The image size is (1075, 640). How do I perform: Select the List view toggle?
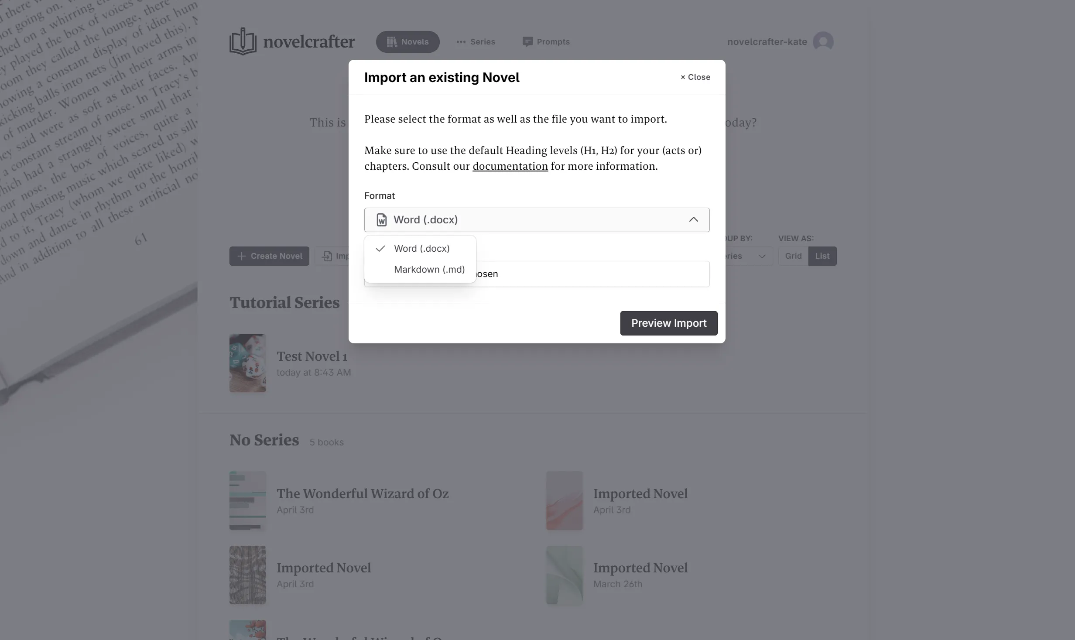tap(822, 256)
